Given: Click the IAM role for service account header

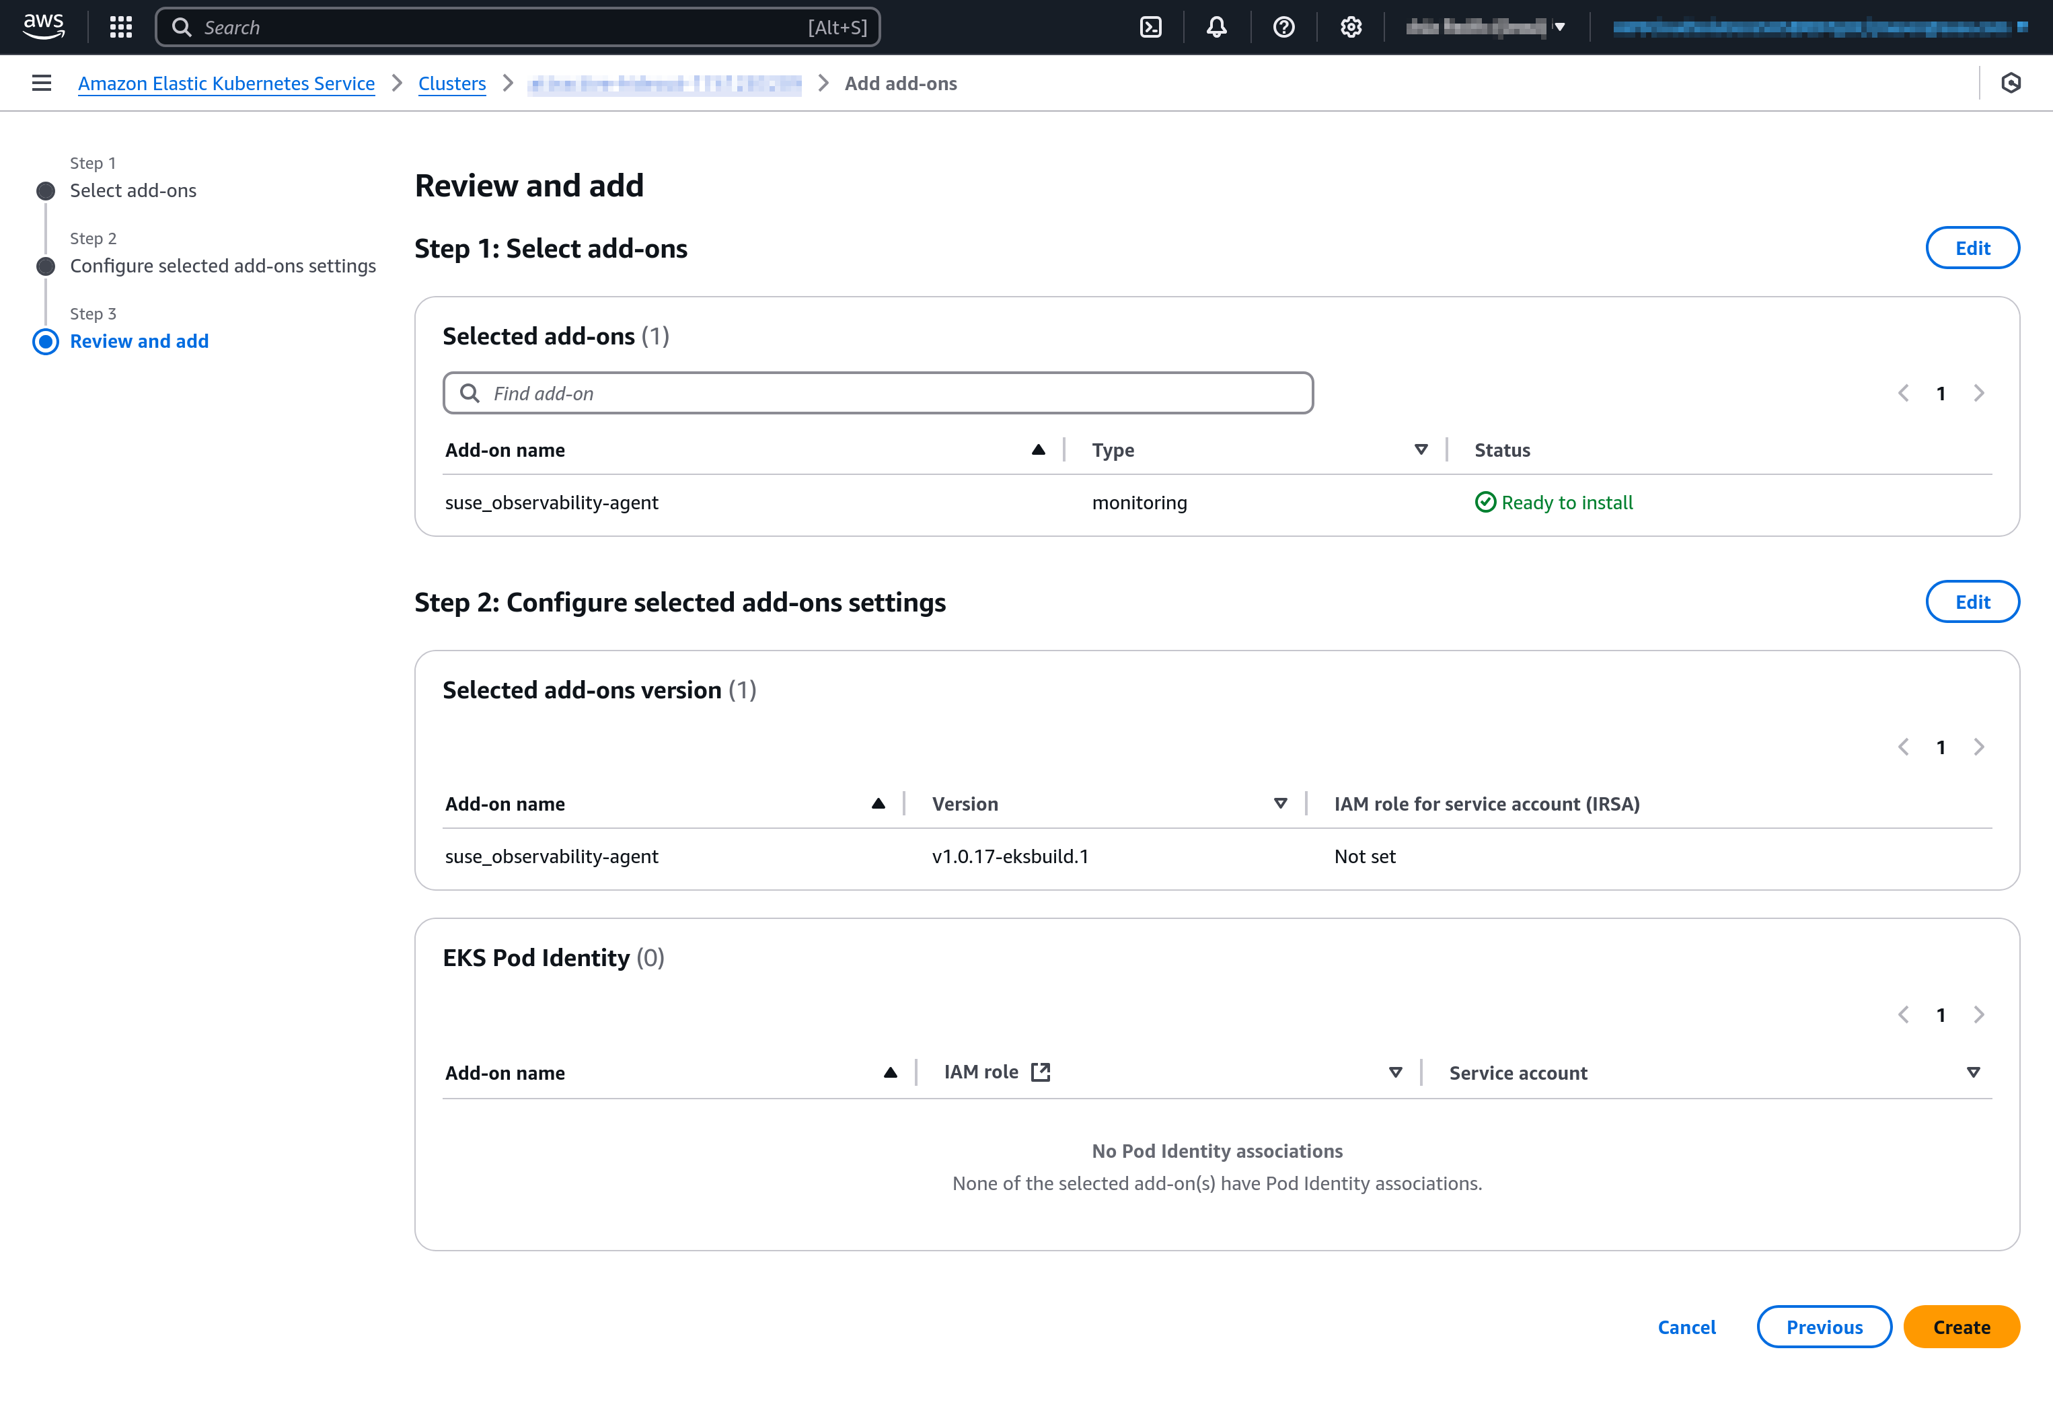Looking at the screenshot, I should click(1487, 803).
